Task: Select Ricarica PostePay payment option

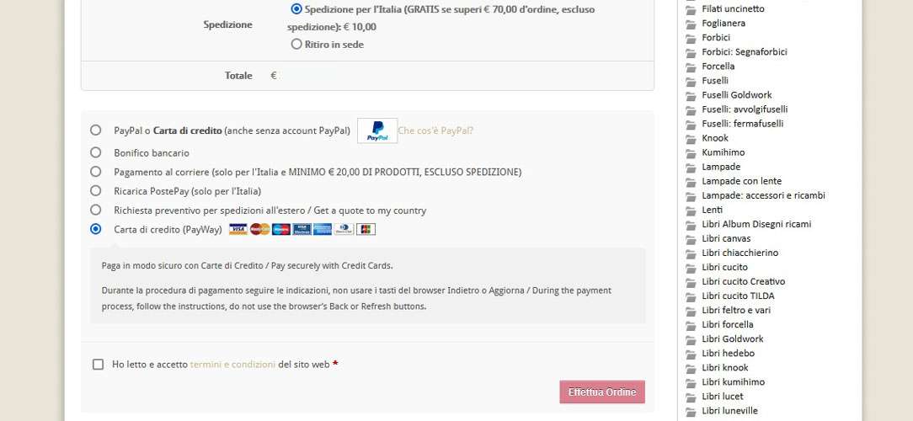Action: 95,191
